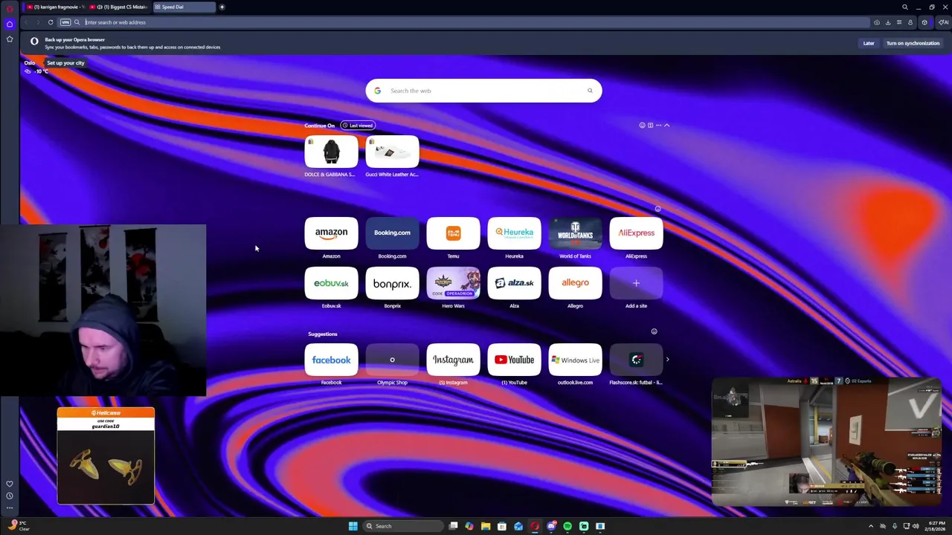The height and width of the screenshot is (535, 952).
Task: Open the Hero Wars tile
Action: tap(453, 283)
